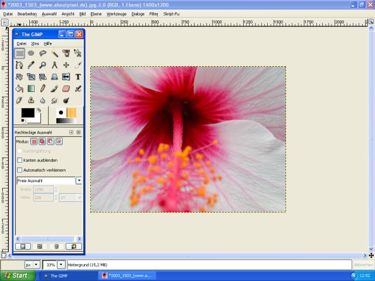Image resolution: width=375 pixels, height=281 pixels.
Task: Set Modus to add to selection
Action: tap(42, 142)
